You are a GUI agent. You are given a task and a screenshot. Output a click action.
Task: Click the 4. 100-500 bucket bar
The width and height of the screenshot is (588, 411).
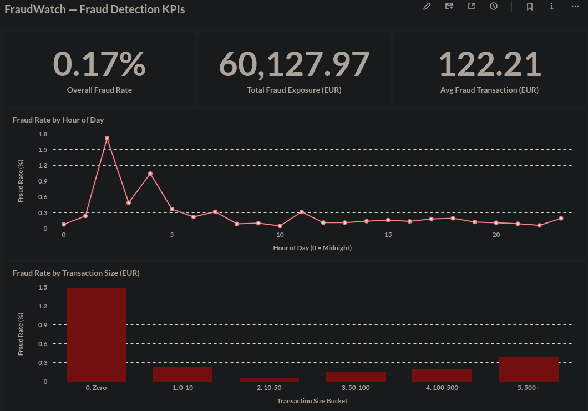point(442,376)
